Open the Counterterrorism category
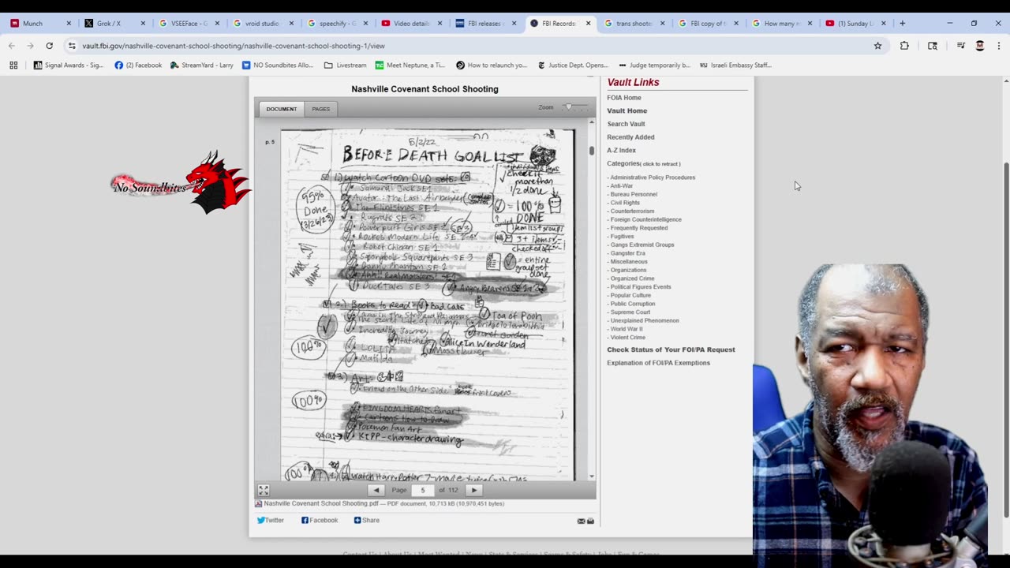Screen dimensions: 1010x568 pos(632,211)
